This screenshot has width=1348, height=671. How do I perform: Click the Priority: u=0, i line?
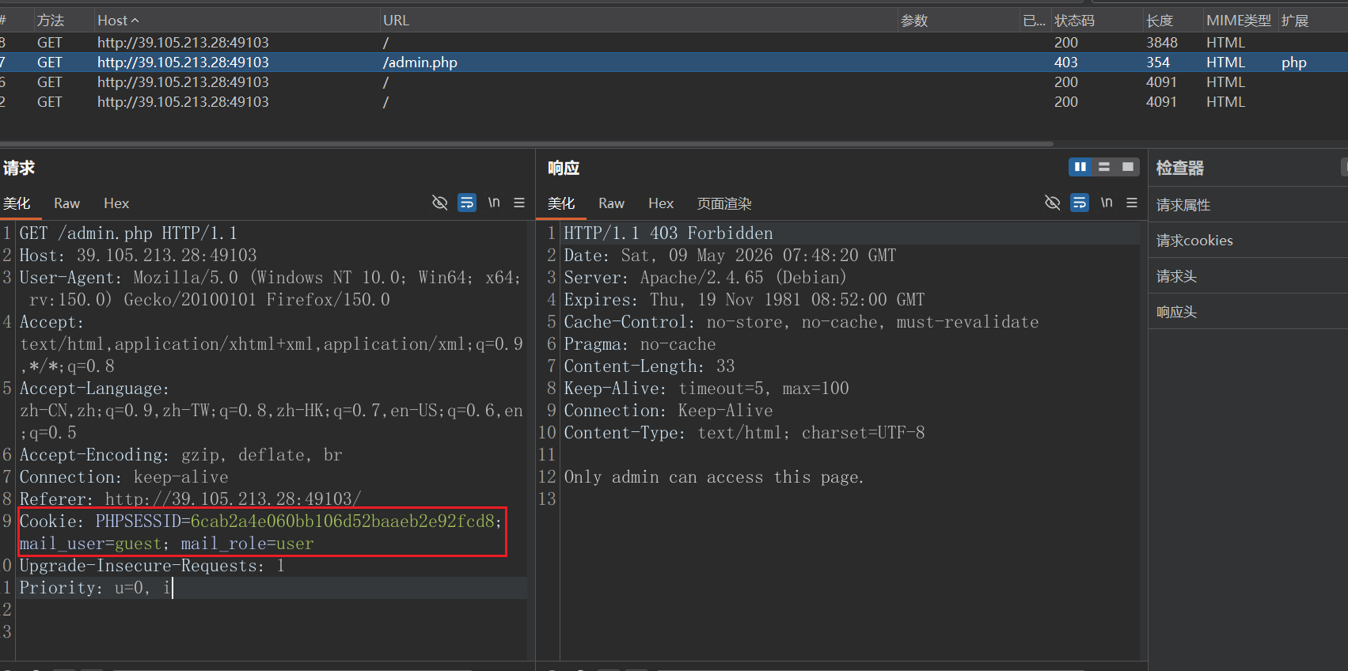[x=95, y=587]
